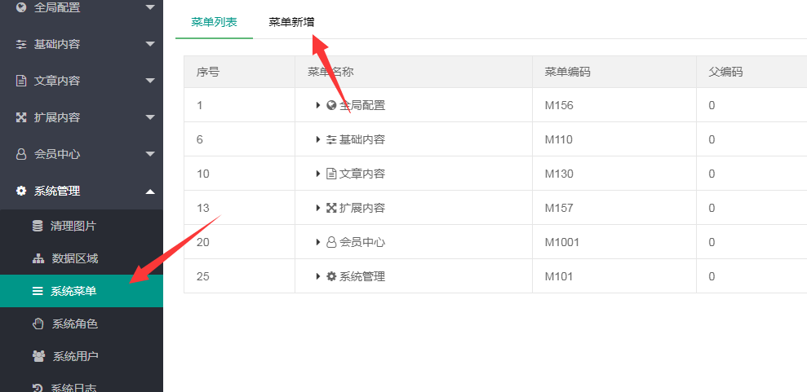The width and height of the screenshot is (807, 392).
Task: Click the document icon beside 文章内容 in sidebar
Action: (21, 81)
